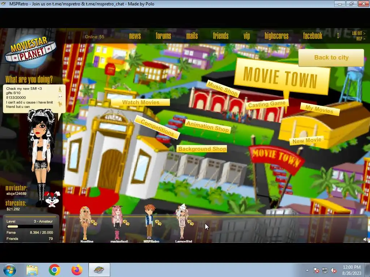
Task: Open the Background Shop label
Action: (x=202, y=149)
